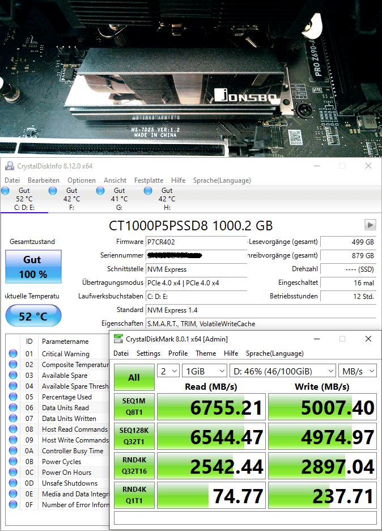Click the Firmware field showing P7CR402
This screenshot has width=382, height=531.
coord(196,242)
